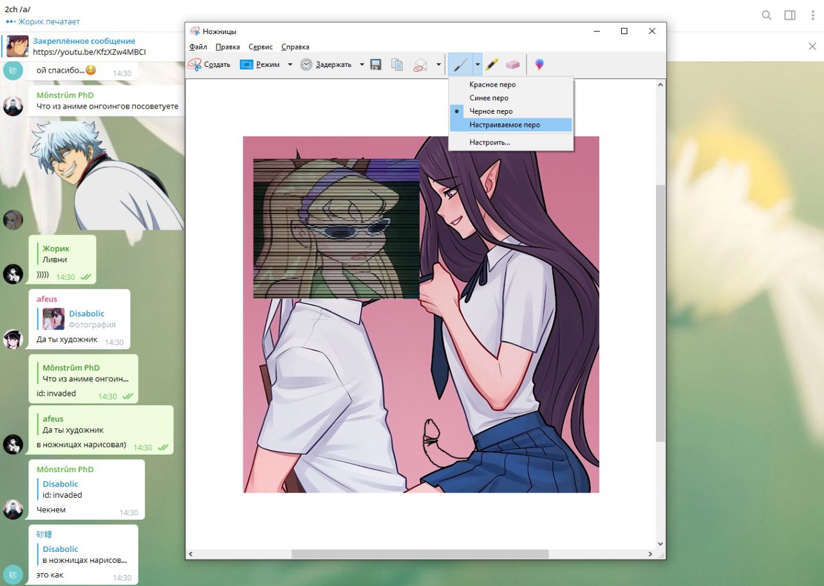
Task: Click the scroll up arrow in Ножницы
Action: click(660, 84)
